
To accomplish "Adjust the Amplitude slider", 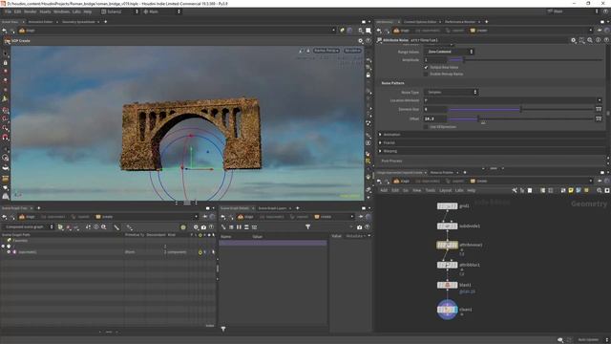I will (525, 60).
